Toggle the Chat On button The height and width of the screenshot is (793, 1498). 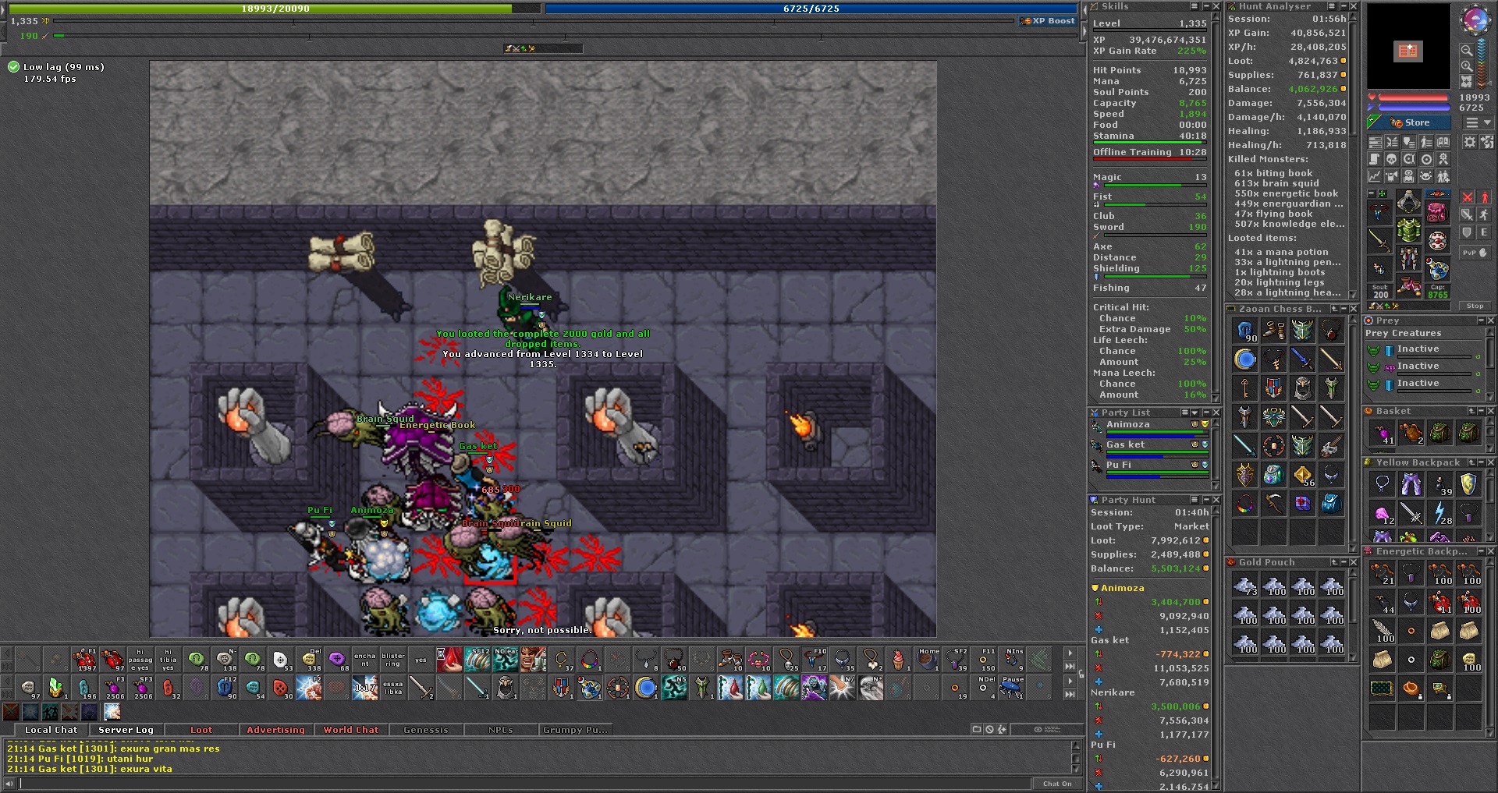[x=1057, y=784]
